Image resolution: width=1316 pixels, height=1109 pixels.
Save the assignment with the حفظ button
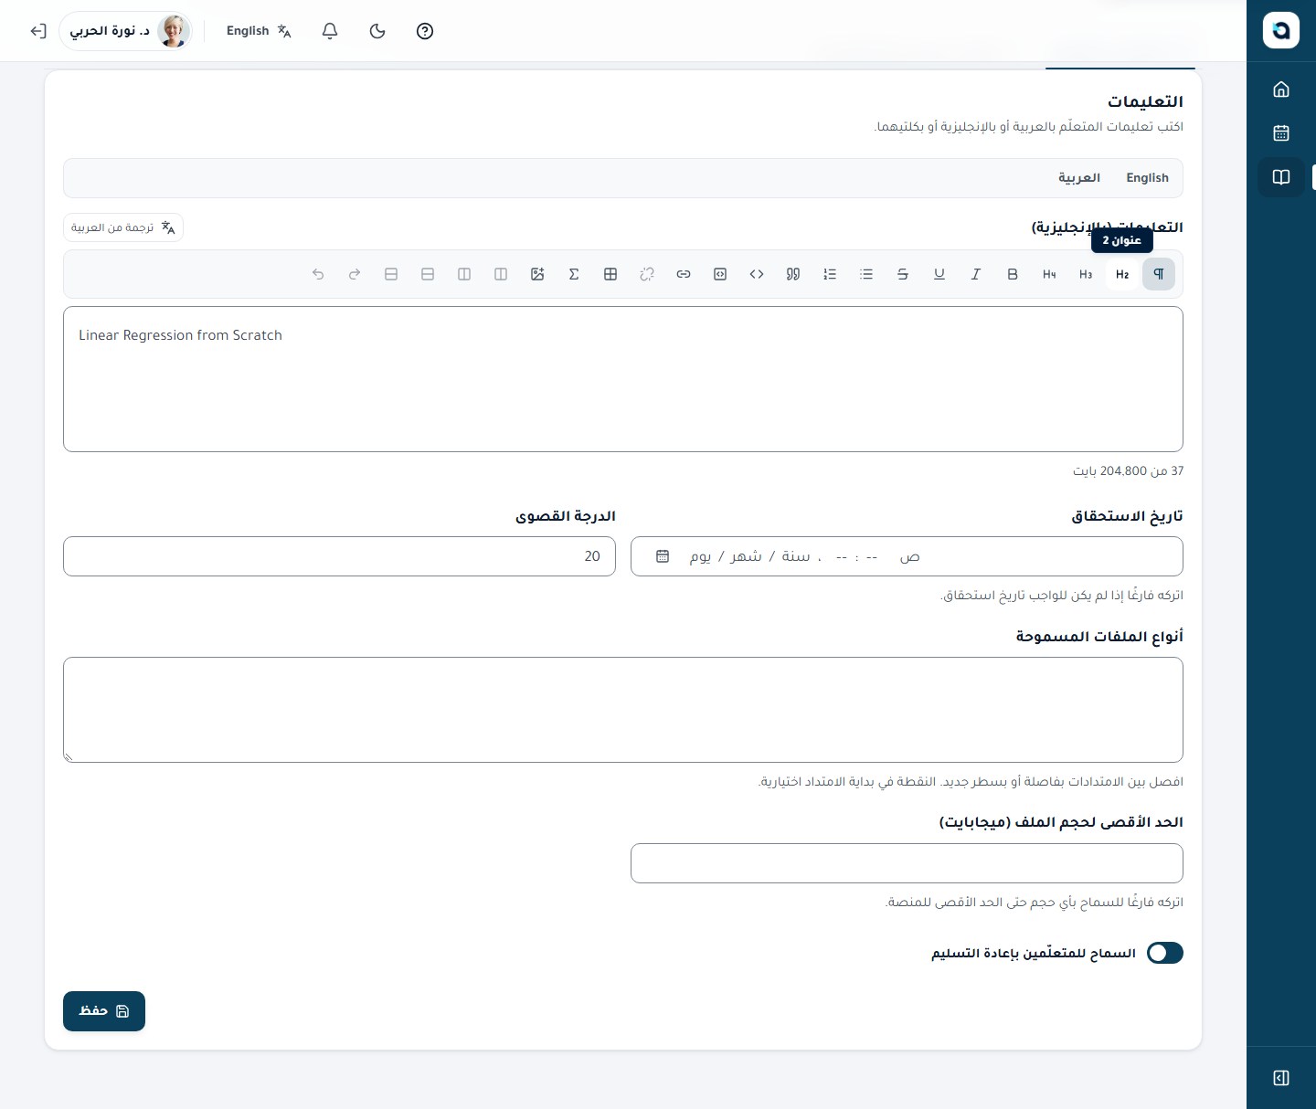104,1011
